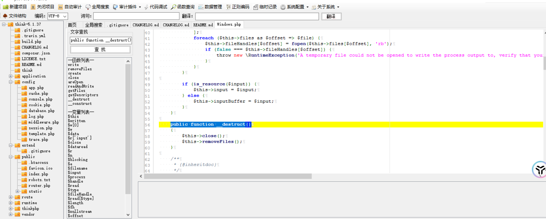Open 关于系统 about menu
The image size is (546, 219).
click(325, 7)
